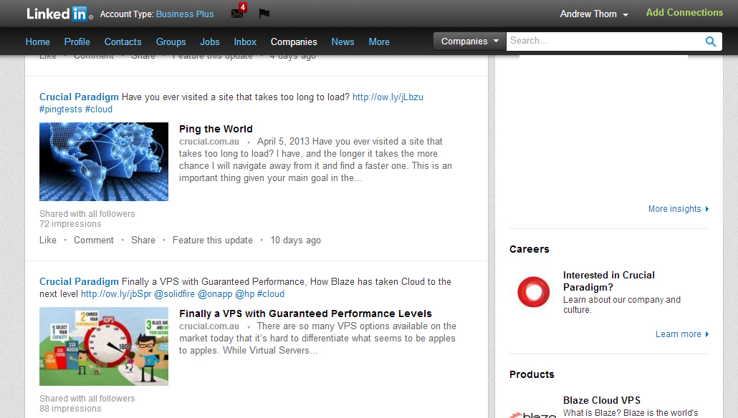Click crucial.com.au source in VPS post
Image resolution: width=738 pixels, height=418 pixels.
click(x=209, y=326)
